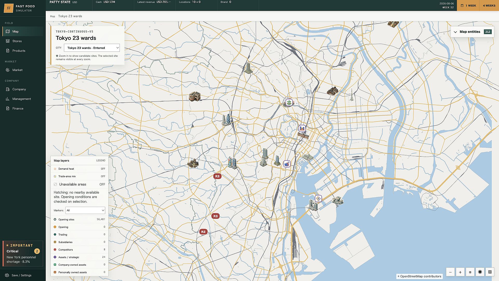Viewport: 499px width, 281px height.
Task: Click the zoom out minus map button
Action: click(x=450, y=272)
